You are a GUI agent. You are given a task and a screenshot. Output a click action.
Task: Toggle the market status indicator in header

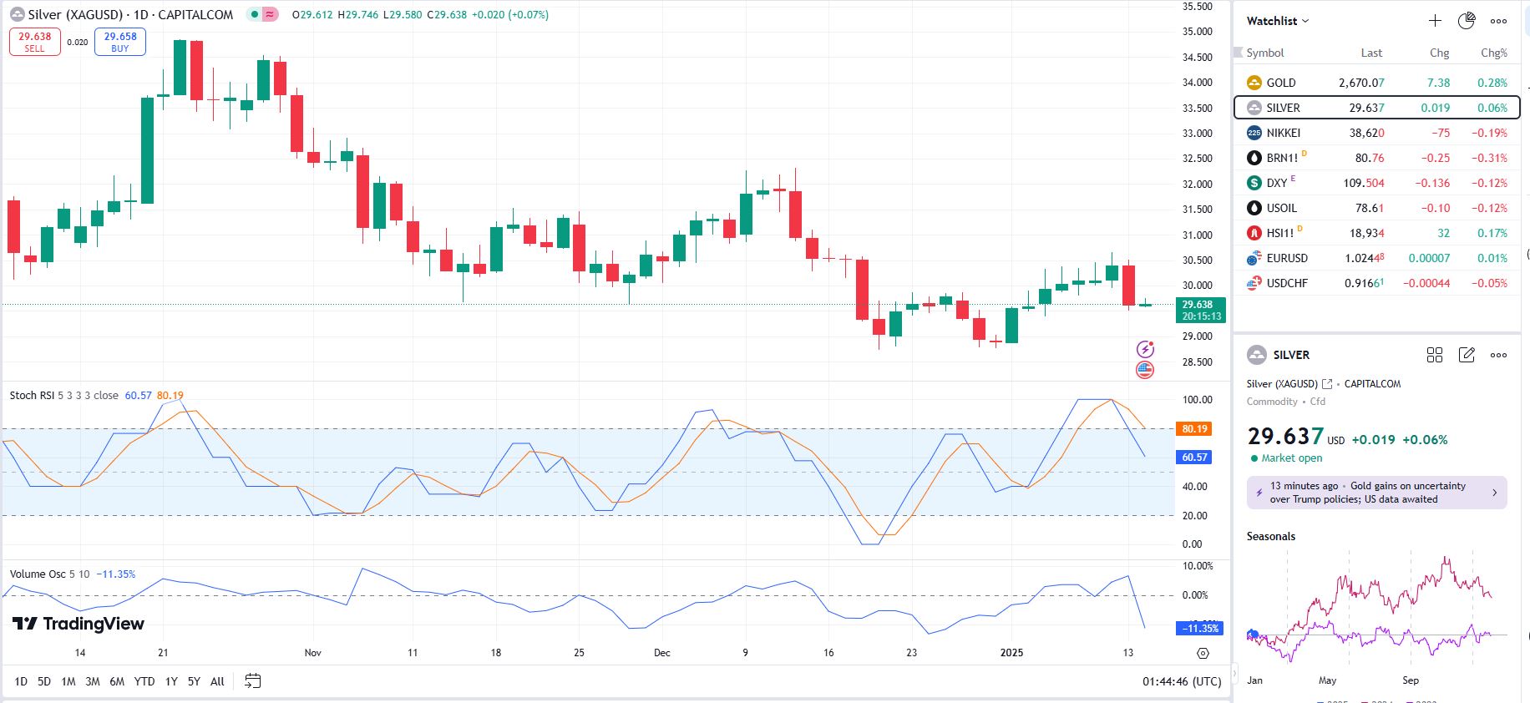click(x=255, y=14)
